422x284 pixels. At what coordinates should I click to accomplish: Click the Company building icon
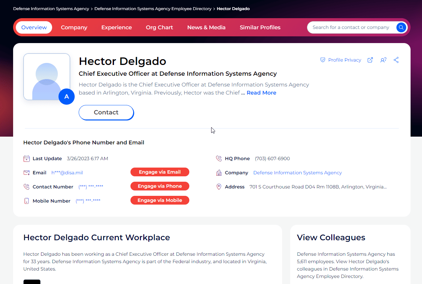(219, 173)
